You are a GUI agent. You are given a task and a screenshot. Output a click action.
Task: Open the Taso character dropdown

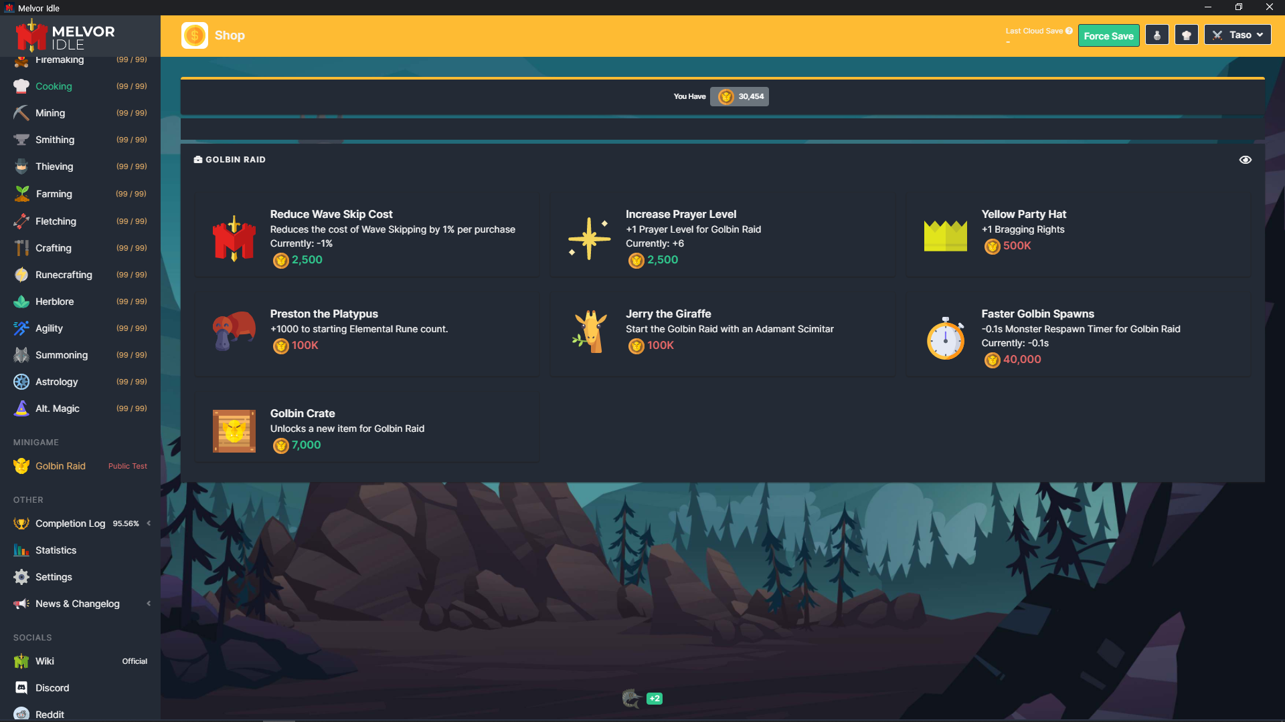[1237, 34]
